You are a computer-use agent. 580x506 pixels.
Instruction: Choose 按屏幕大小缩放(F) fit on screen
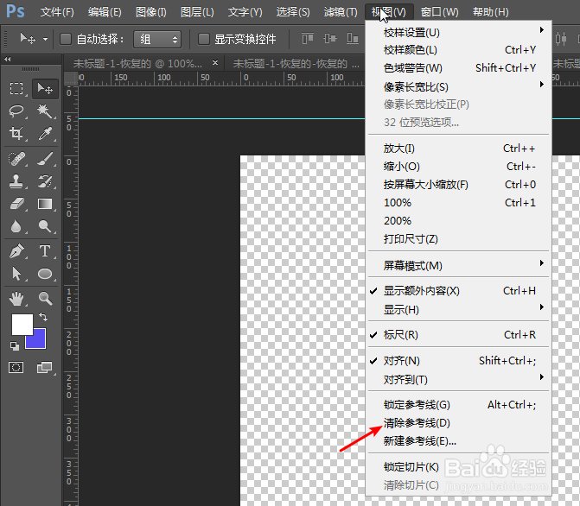coord(458,185)
